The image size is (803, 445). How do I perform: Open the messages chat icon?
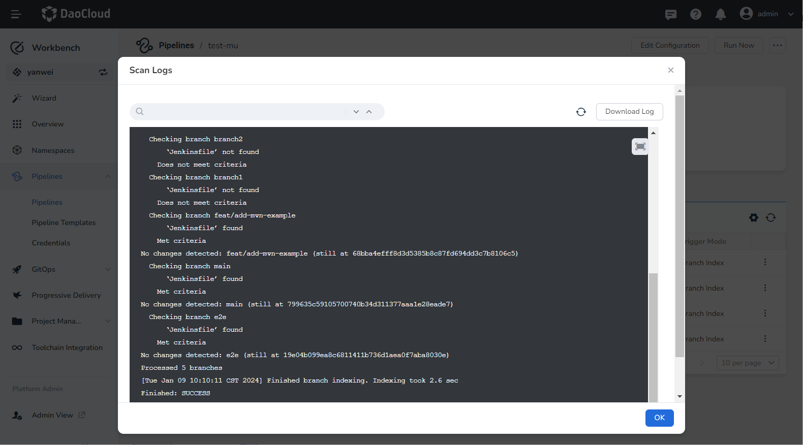pos(670,14)
